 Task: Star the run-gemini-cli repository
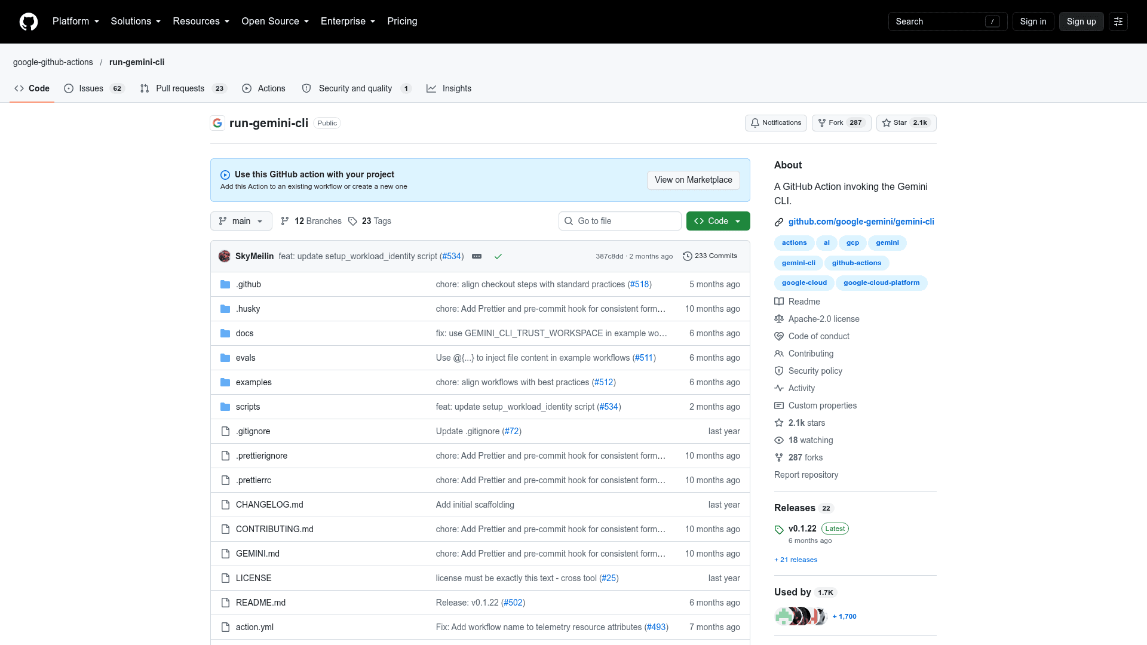click(x=906, y=123)
